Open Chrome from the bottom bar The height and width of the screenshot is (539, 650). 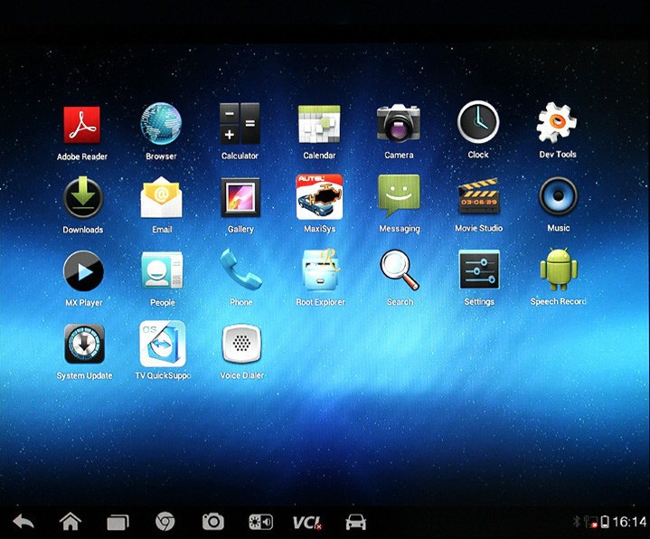coord(165,522)
